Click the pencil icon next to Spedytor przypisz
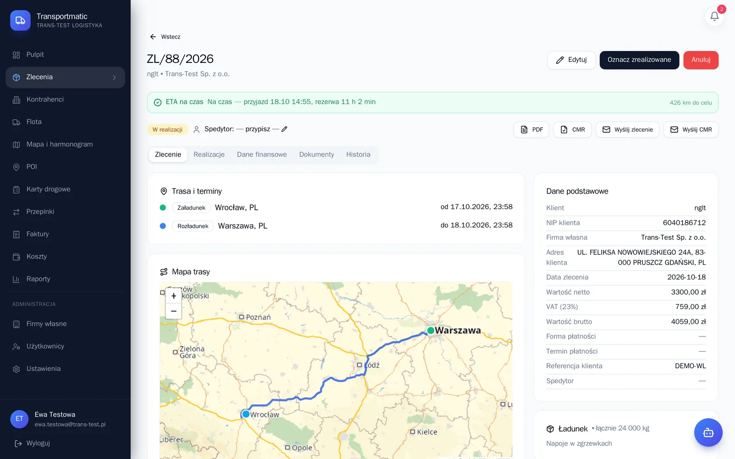This screenshot has width=735, height=459. tap(284, 129)
